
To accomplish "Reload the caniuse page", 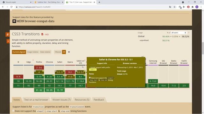I will [x=11, y=7].
